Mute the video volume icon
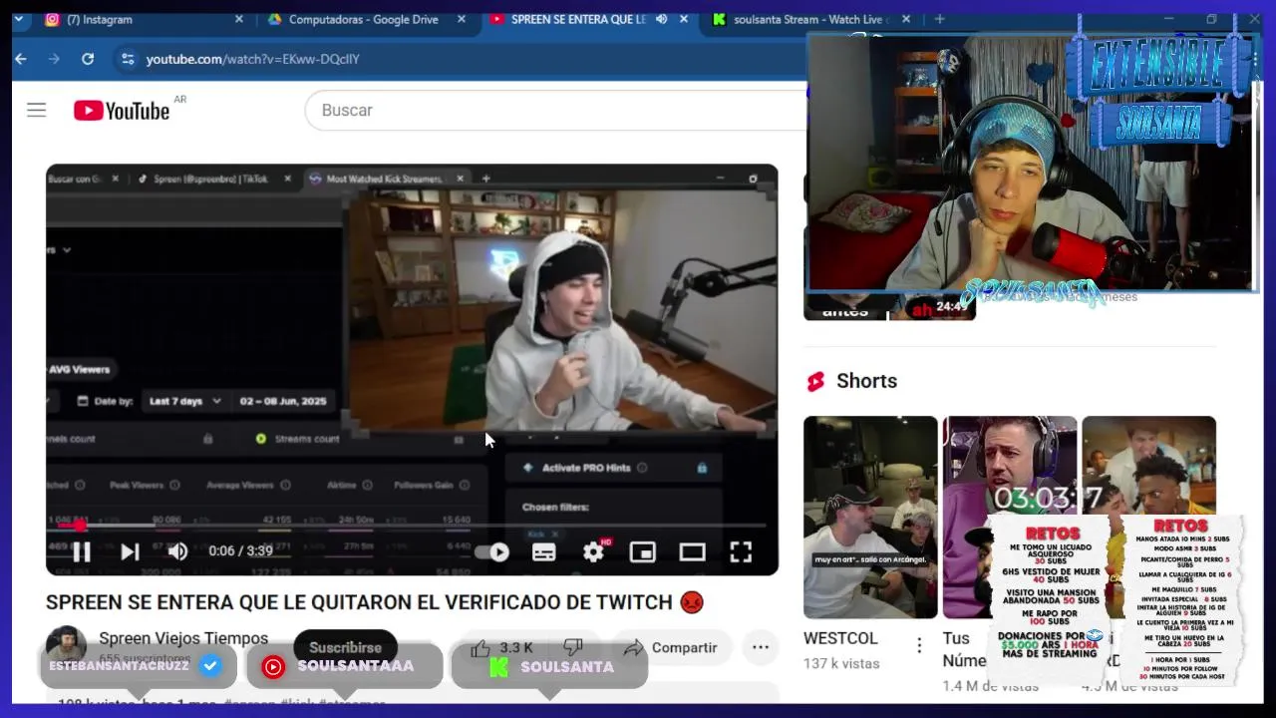1276x718 pixels. click(x=177, y=551)
